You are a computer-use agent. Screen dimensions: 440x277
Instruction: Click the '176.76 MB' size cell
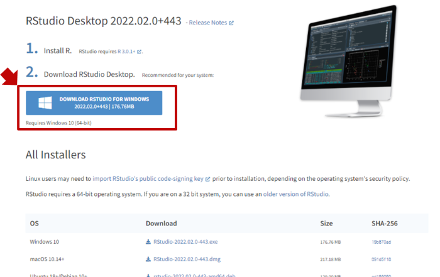tap(330, 242)
